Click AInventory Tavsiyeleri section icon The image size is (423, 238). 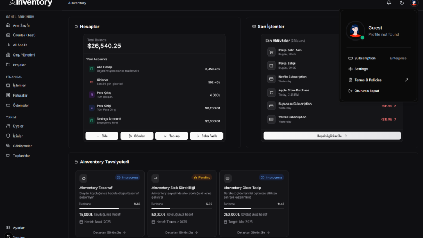pyautogui.click(x=76, y=162)
